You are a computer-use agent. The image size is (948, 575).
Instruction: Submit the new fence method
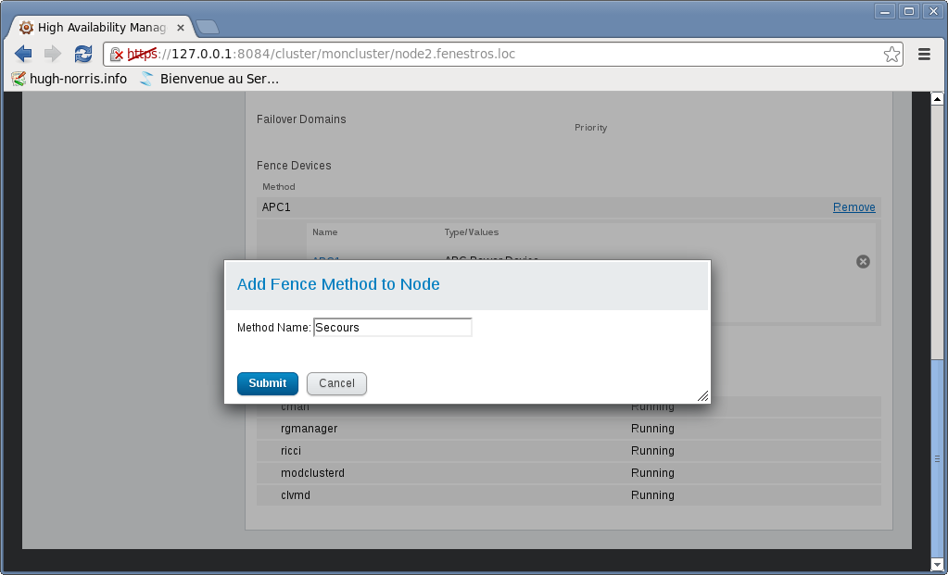267,383
